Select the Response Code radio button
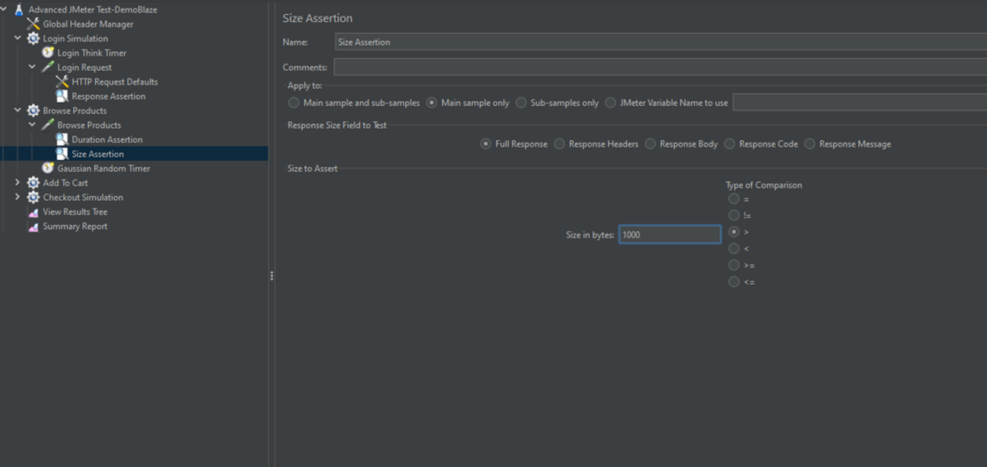 [x=730, y=144]
